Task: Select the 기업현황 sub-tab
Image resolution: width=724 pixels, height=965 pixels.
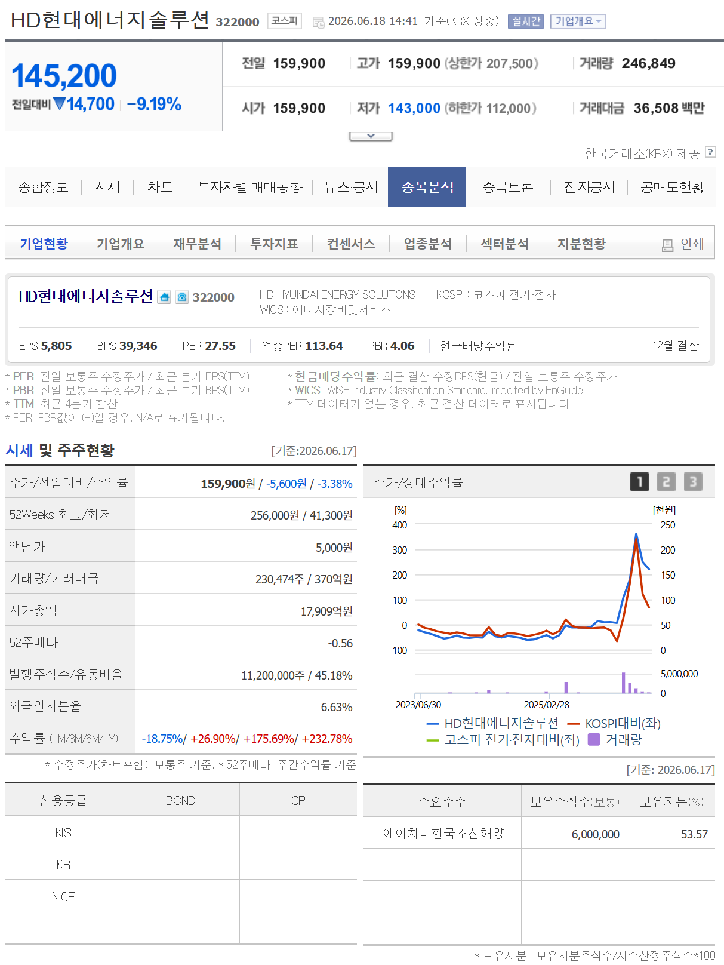Action: pyautogui.click(x=44, y=244)
